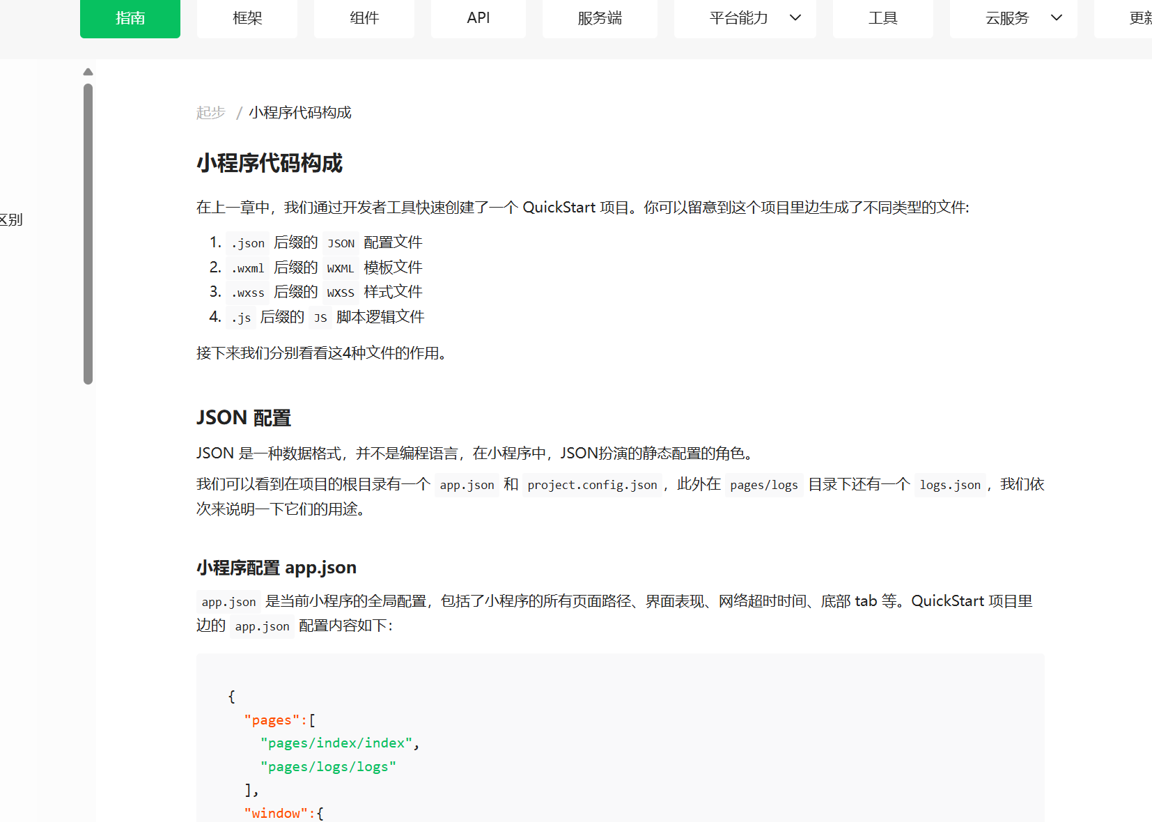Click the "window" key in code block
This screenshot has width=1152, height=822.
(x=276, y=813)
